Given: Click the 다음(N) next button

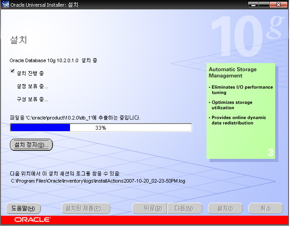Looking at the screenshot, I should pyautogui.click(x=185, y=209).
